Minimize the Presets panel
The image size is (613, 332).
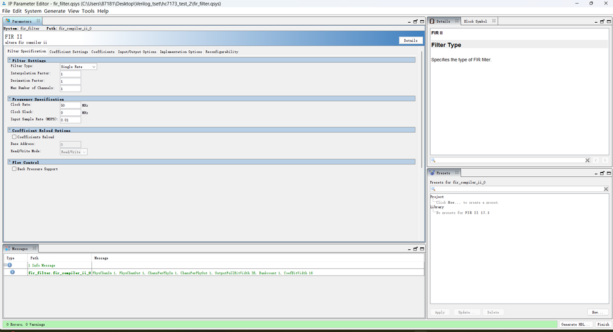tap(596, 173)
